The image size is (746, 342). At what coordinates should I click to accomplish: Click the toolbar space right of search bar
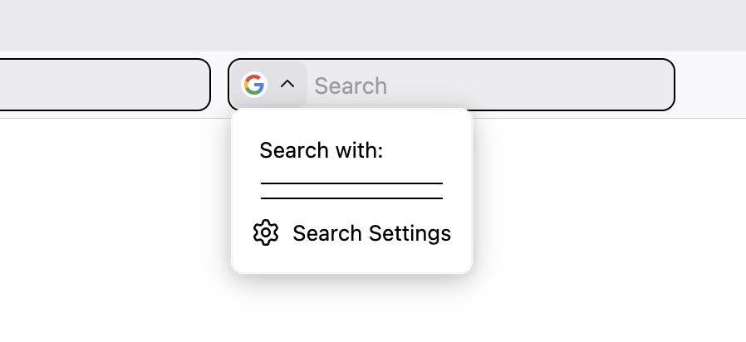tap(710, 85)
